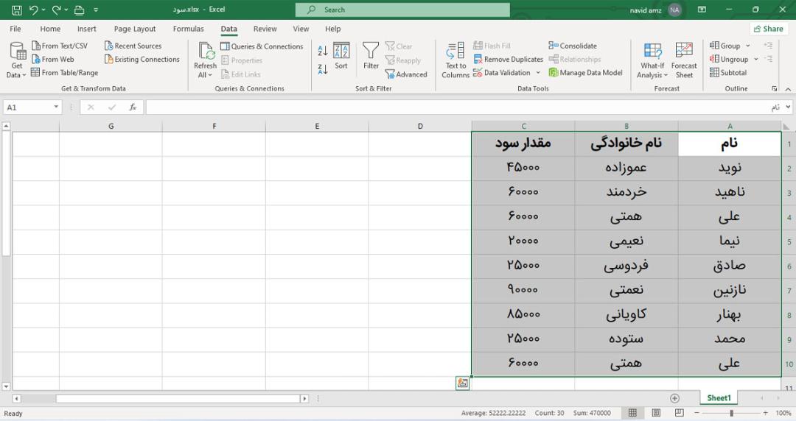Screen dimensions: 796x421
Task: Click the Save icon in title bar
Action: click(16, 10)
